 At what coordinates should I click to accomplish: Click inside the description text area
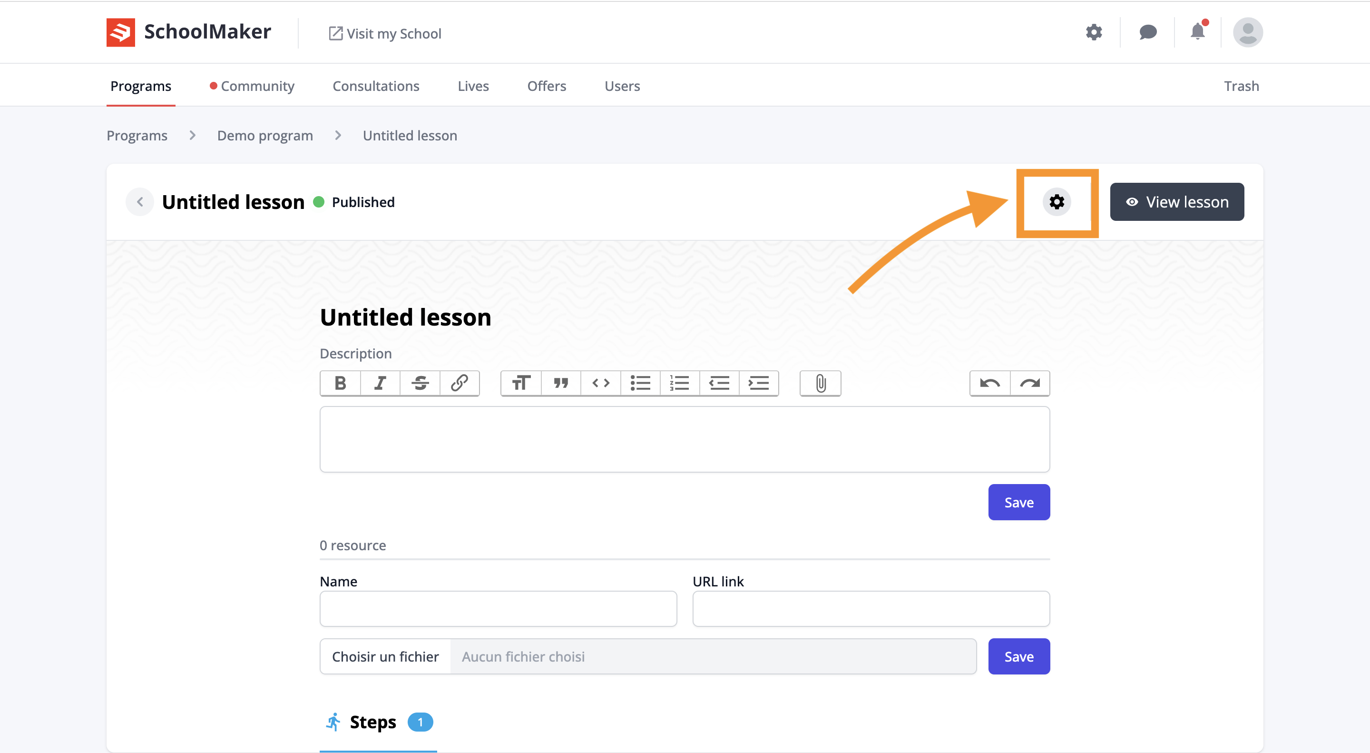685,439
